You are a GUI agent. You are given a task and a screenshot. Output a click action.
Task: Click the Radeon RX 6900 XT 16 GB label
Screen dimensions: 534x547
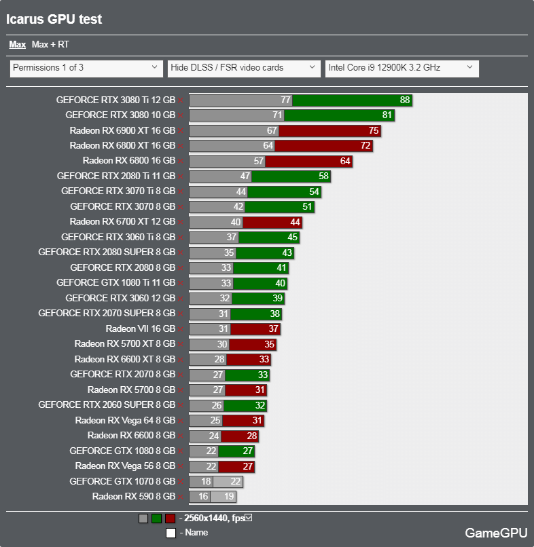(122, 130)
